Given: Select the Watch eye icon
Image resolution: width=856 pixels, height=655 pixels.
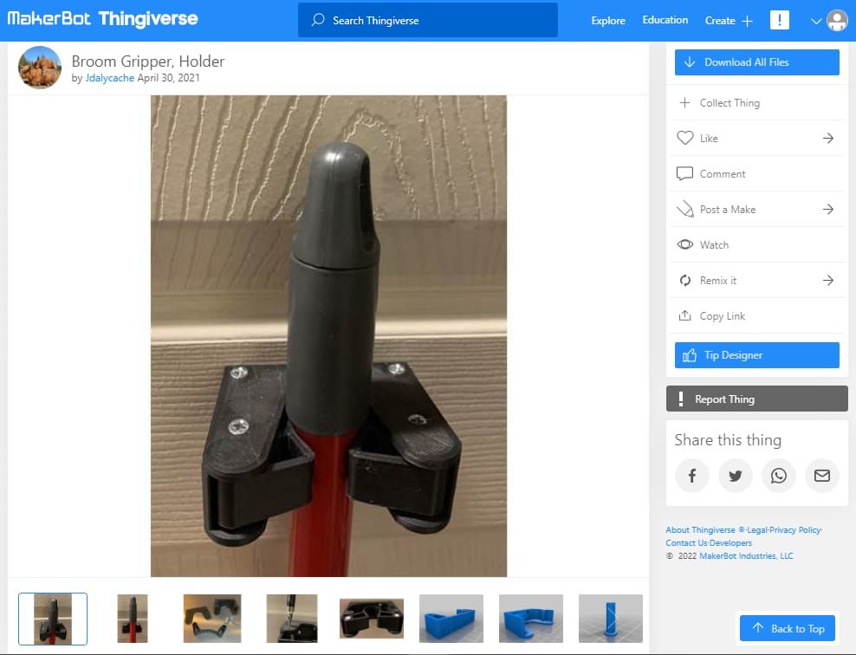Looking at the screenshot, I should (685, 244).
